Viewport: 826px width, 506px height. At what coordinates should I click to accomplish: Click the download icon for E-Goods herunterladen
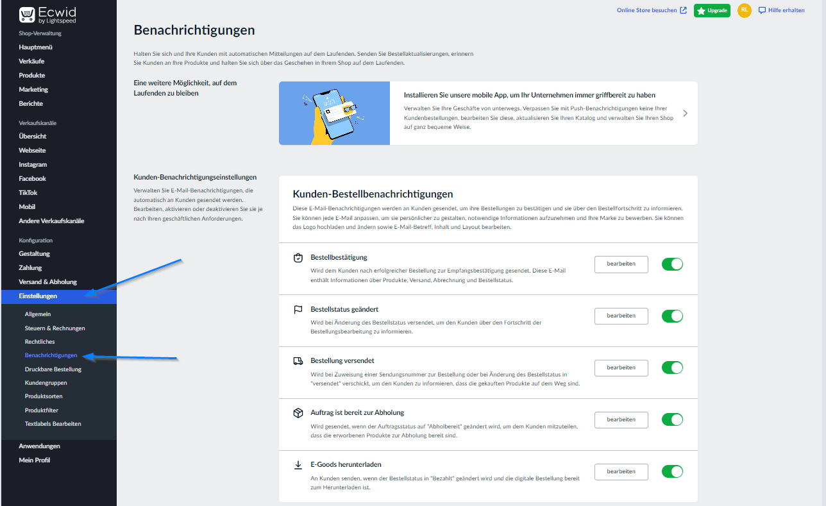pyautogui.click(x=298, y=465)
